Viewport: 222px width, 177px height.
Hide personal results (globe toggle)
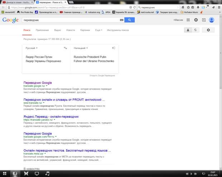point(196,30)
